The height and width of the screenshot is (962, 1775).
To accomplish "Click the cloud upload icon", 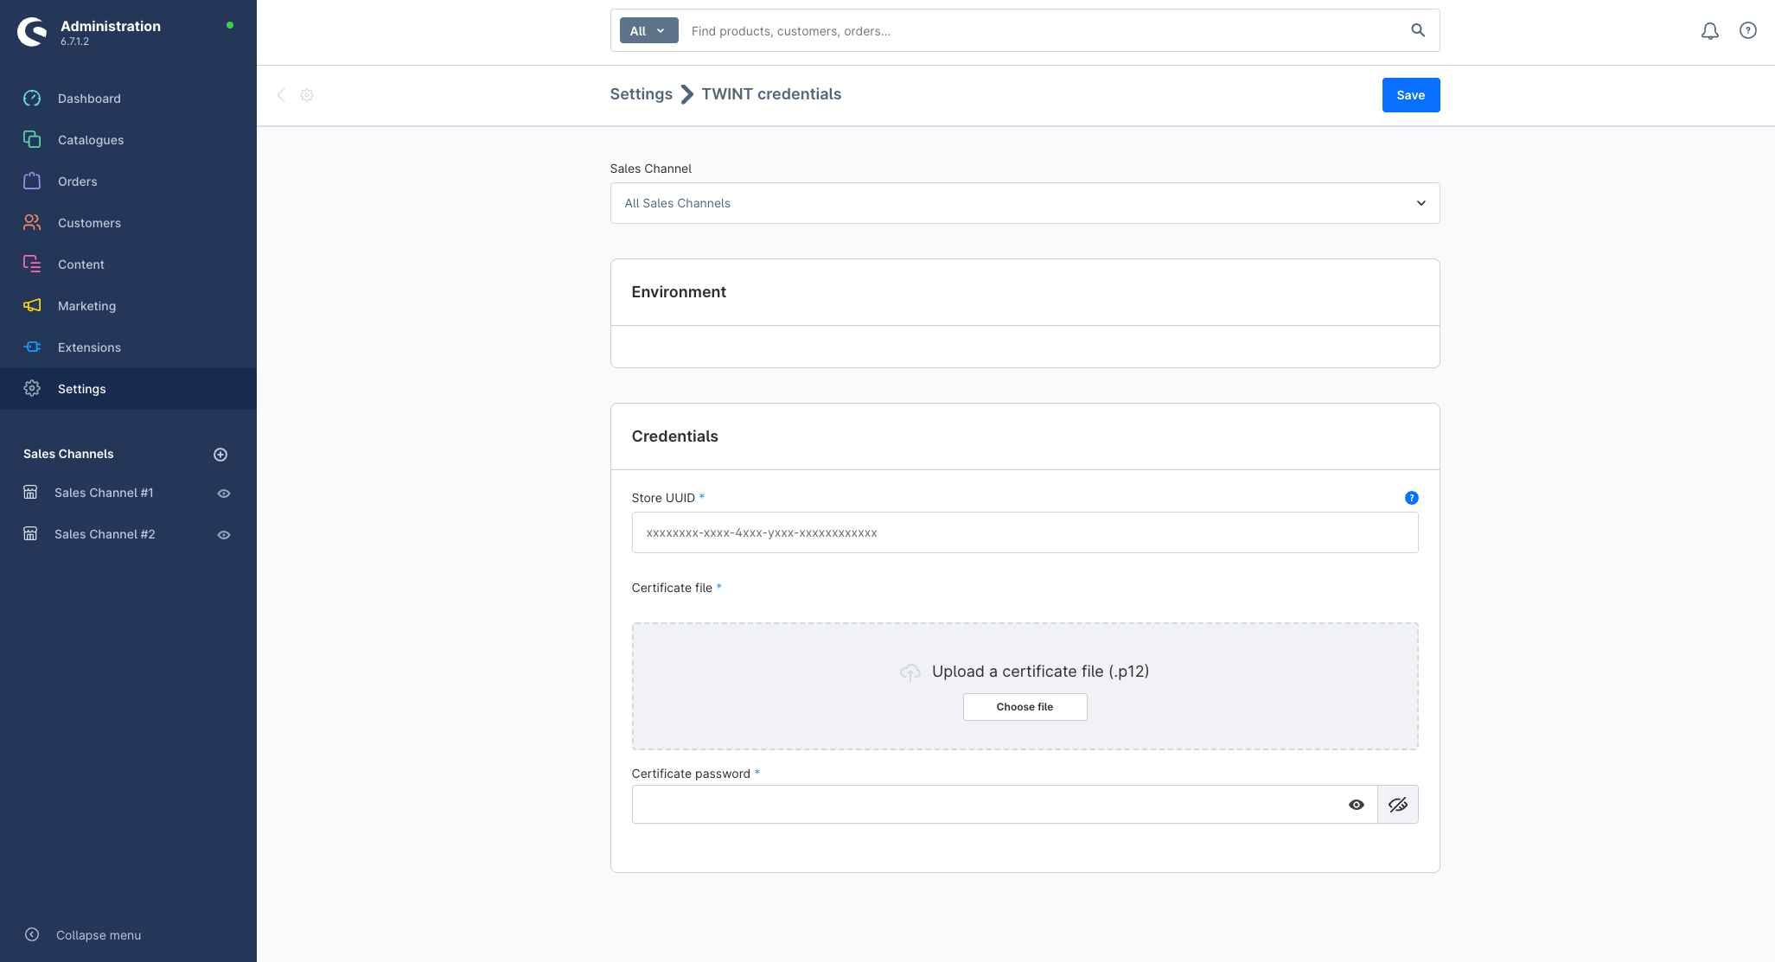I will pyautogui.click(x=910, y=672).
